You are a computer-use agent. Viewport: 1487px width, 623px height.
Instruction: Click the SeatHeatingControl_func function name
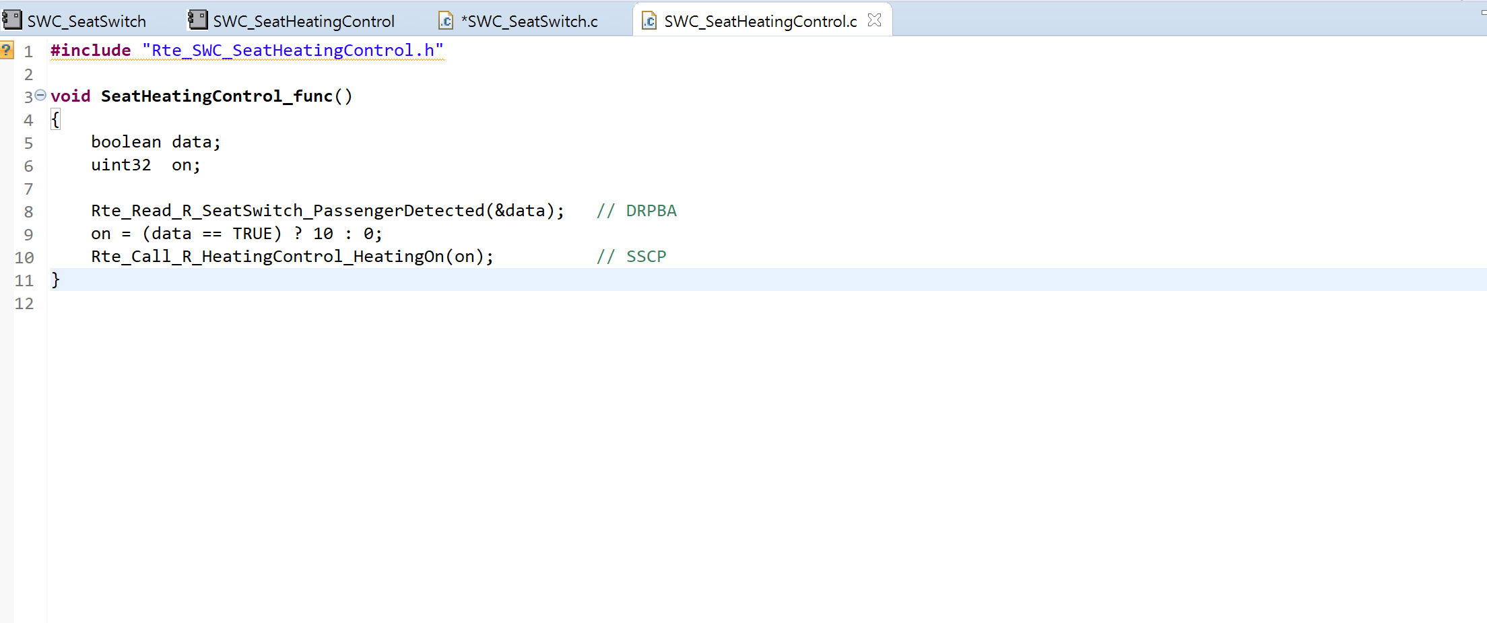(216, 96)
